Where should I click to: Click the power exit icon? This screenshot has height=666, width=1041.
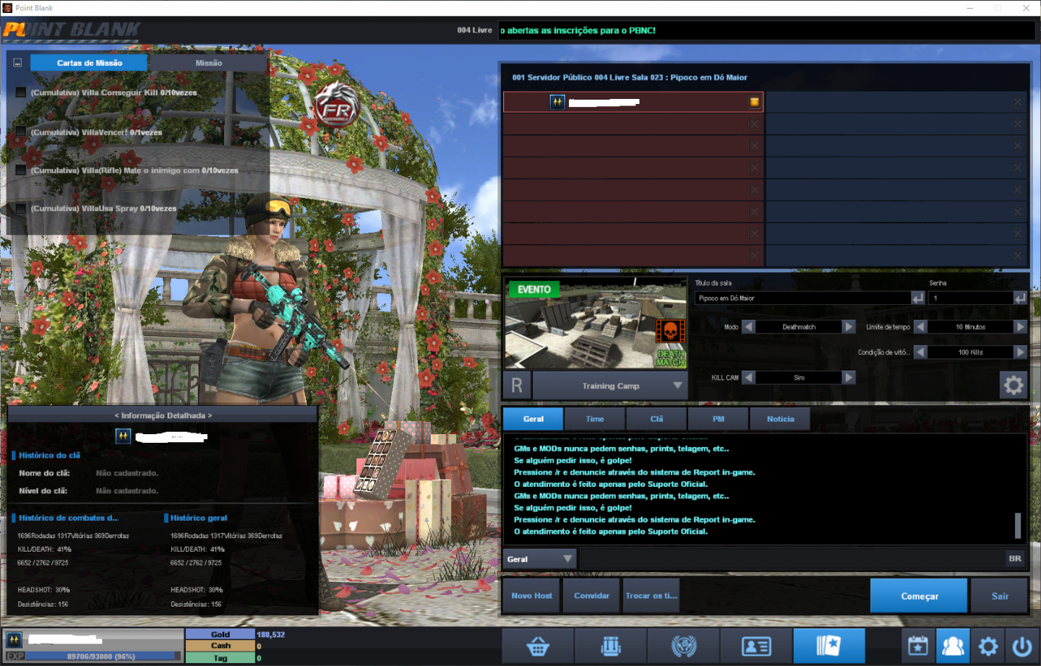coord(1022,646)
